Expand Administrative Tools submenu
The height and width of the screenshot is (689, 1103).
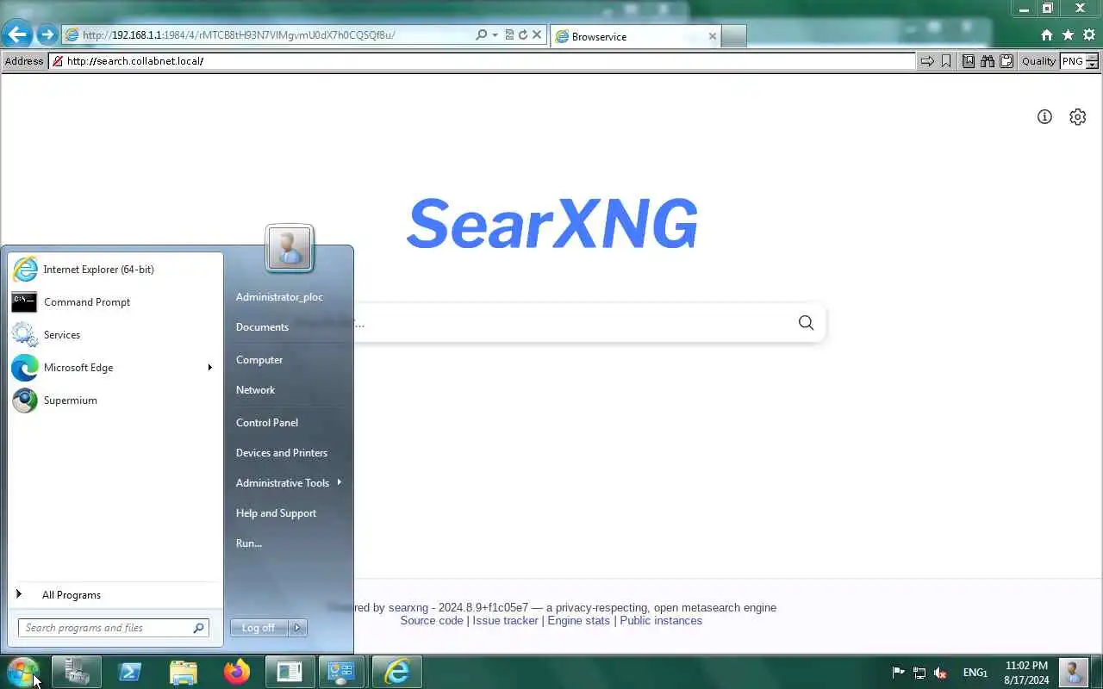coord(289,483)
